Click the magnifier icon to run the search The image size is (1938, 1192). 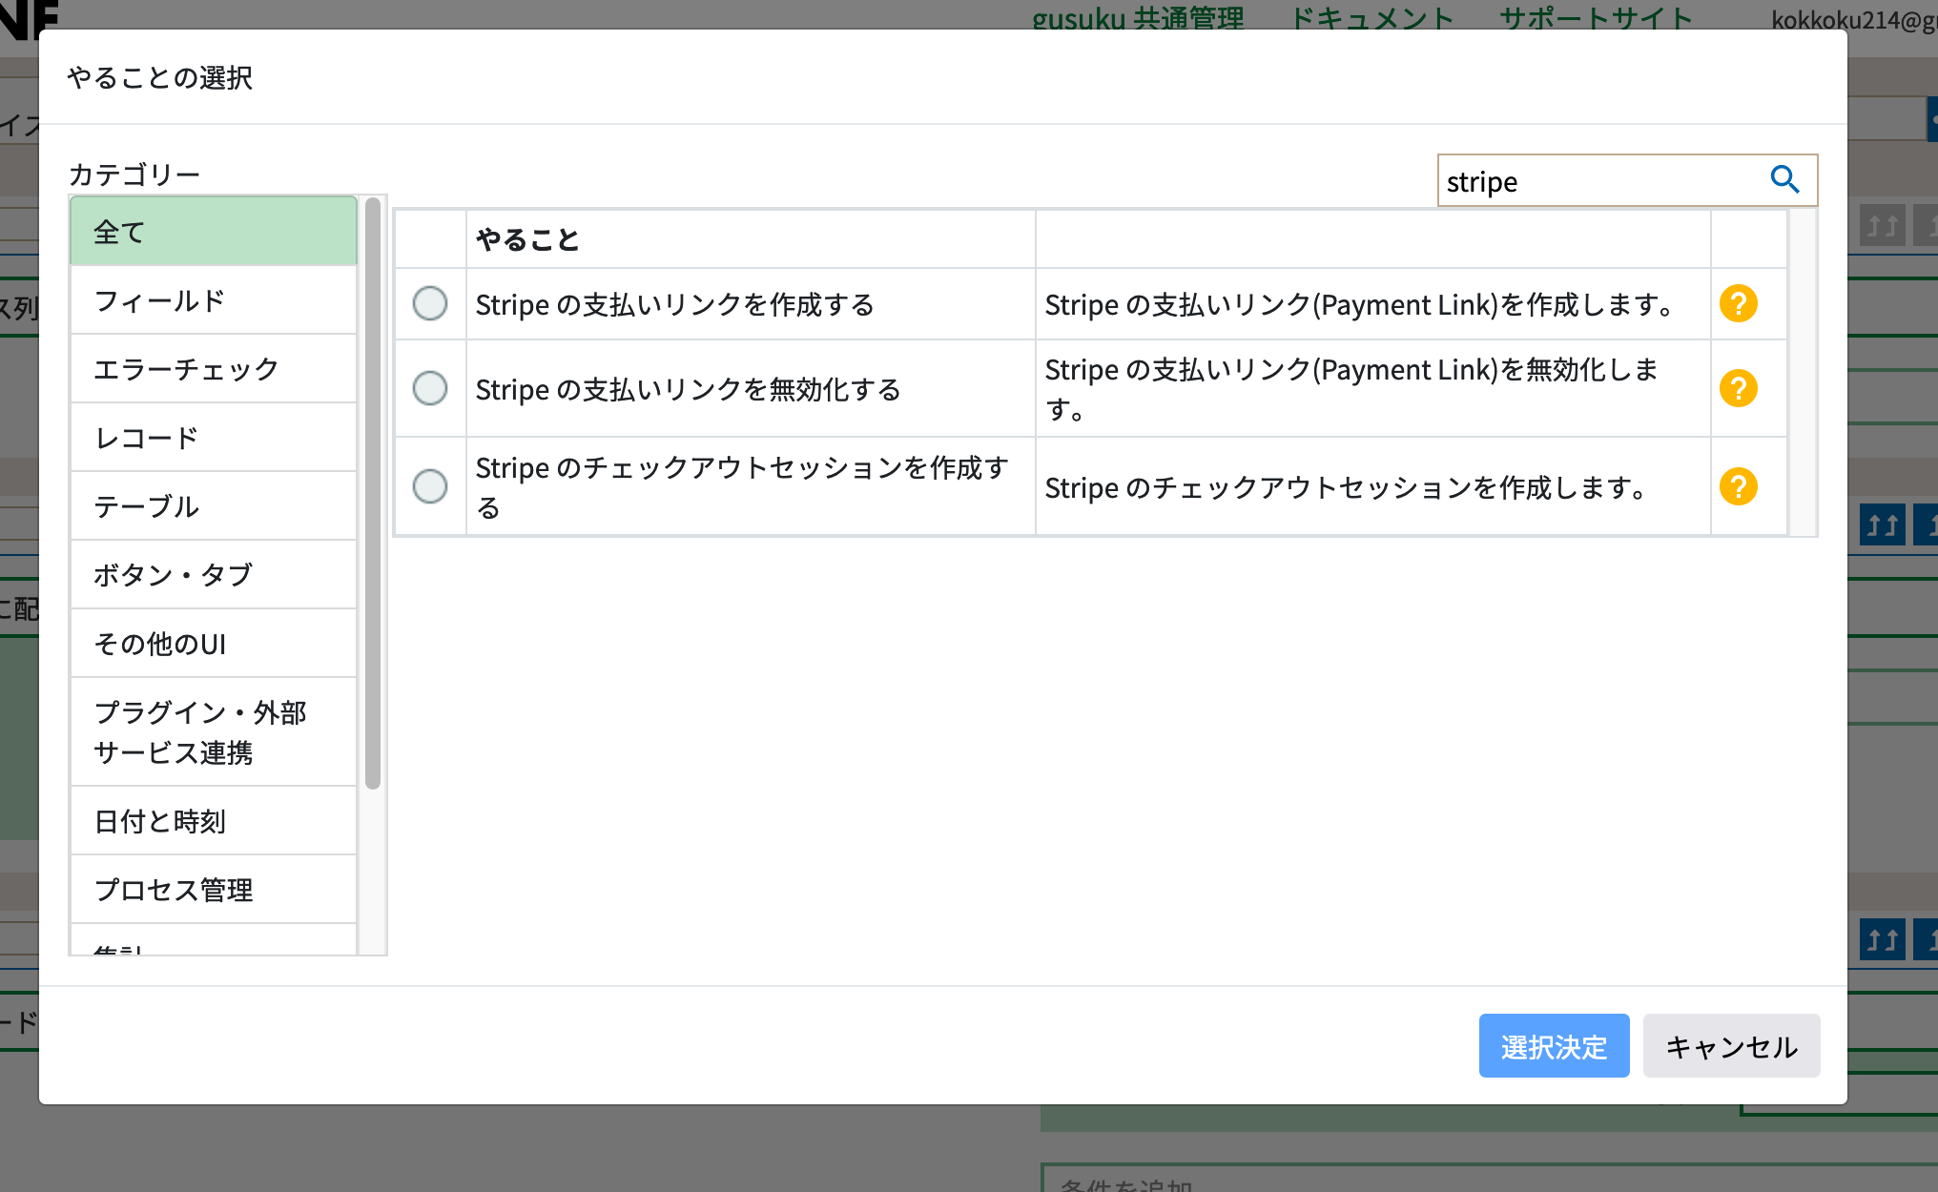pyautogui.click(x=1785, y=179)
